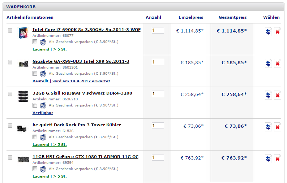The height and width of the screenshot is (183, 287).
Task: Click 'Lagernd | > 5 St.' under MSI GeForce
Action: [x=50, y=177]
